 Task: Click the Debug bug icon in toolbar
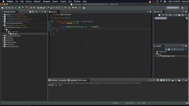16,8
